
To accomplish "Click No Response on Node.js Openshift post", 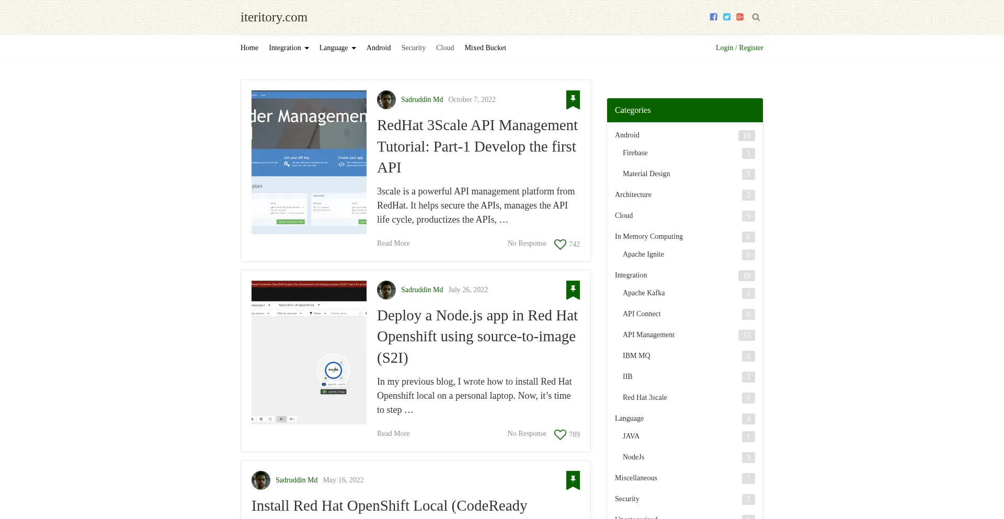I will pyautogui.click(x=527, y=434).
